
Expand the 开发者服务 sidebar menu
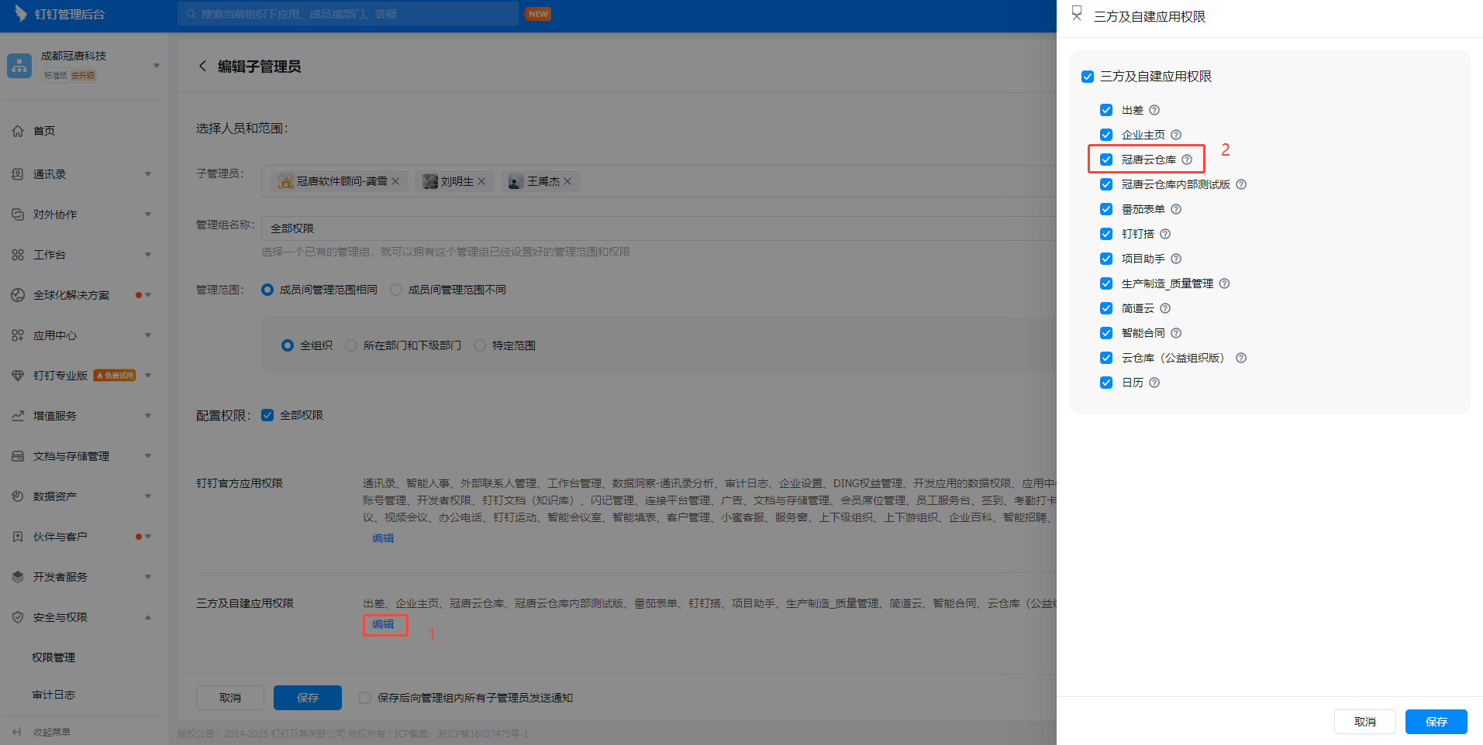[x=148, y=577]
